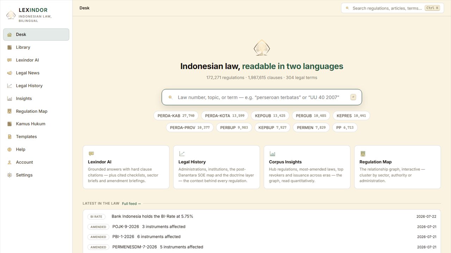Open Settings in sidebar
This screenshot has width=451, height=253.
click(36, 175)
